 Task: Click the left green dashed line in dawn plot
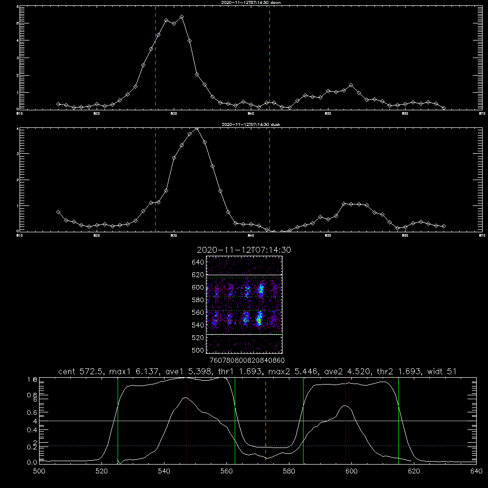[x=155, y=58]
